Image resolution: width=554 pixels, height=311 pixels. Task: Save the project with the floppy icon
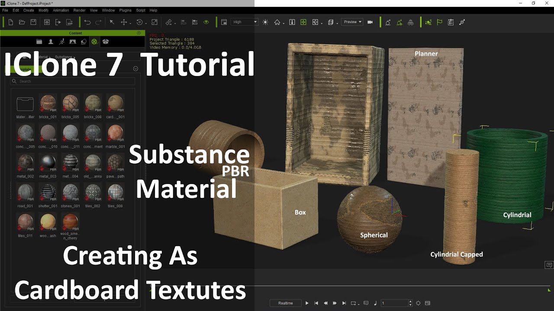33,22
